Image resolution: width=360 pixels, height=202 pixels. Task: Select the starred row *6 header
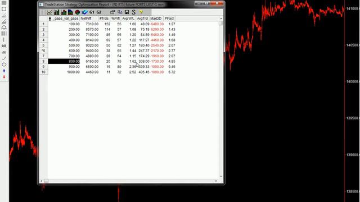pyautogui.click(x=43, y=50)
